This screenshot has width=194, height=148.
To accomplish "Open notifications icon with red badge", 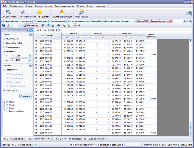I will tap(189, 13).
